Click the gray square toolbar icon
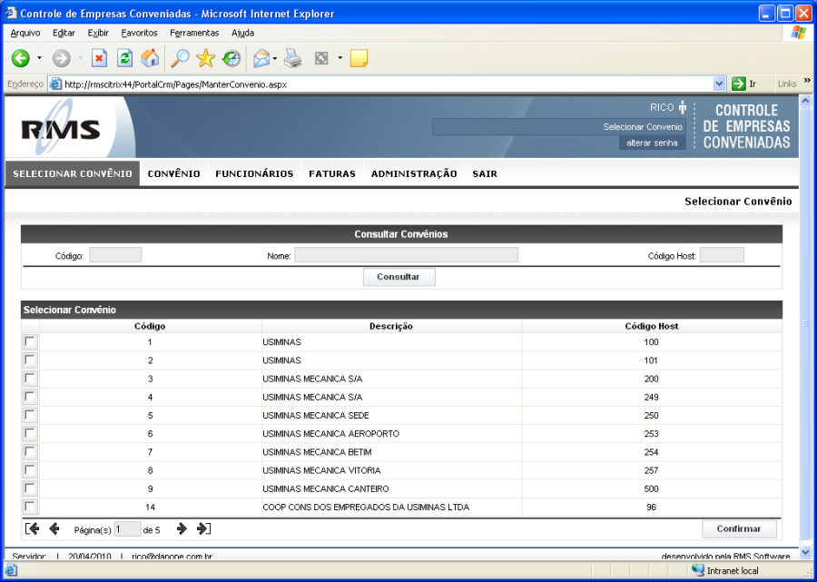 (321, 58)
